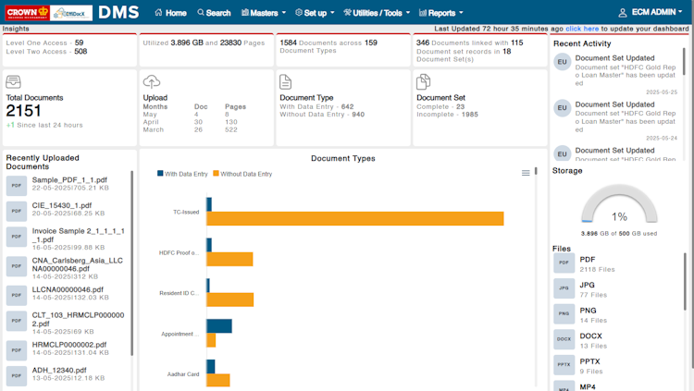Click the PDF file type icon in Files
Image resolution: width=694 pixels, height=391 pixels.
(x=564, y=263)
